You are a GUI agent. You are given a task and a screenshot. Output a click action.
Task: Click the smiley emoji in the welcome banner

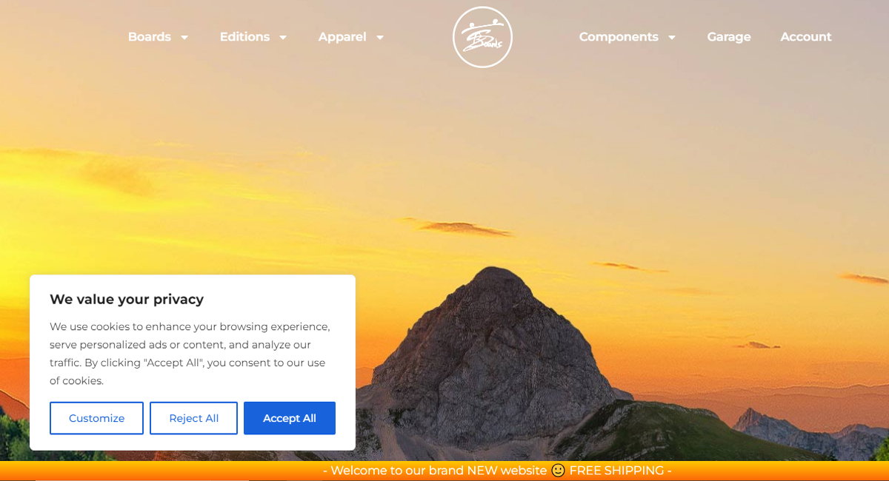pyautogui.click(x=558, y=471)
